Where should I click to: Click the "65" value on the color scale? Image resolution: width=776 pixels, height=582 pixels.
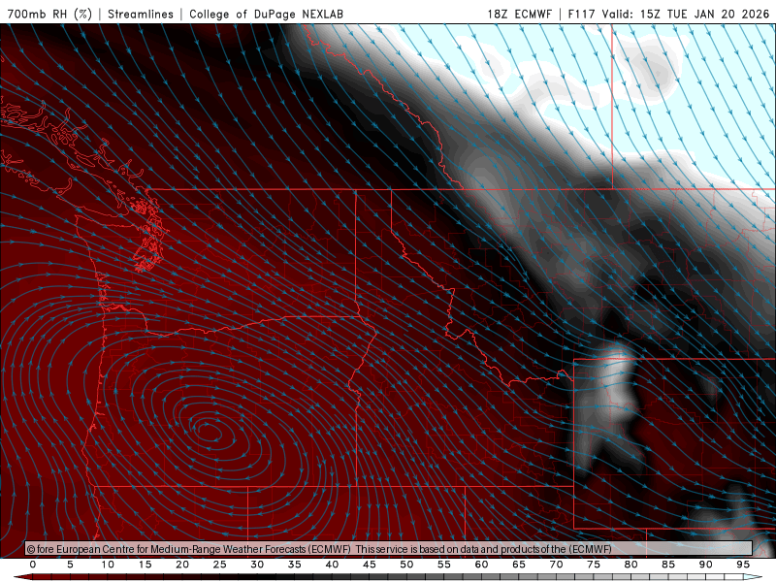(x=519, y=565)
